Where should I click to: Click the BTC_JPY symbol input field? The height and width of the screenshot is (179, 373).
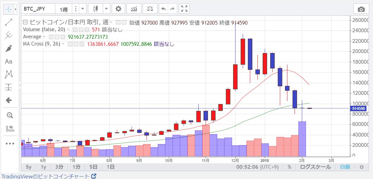click(38, 9)
